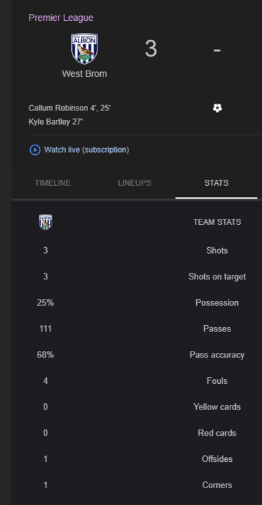Click the TEAM STATS heading

pos(217,222)
